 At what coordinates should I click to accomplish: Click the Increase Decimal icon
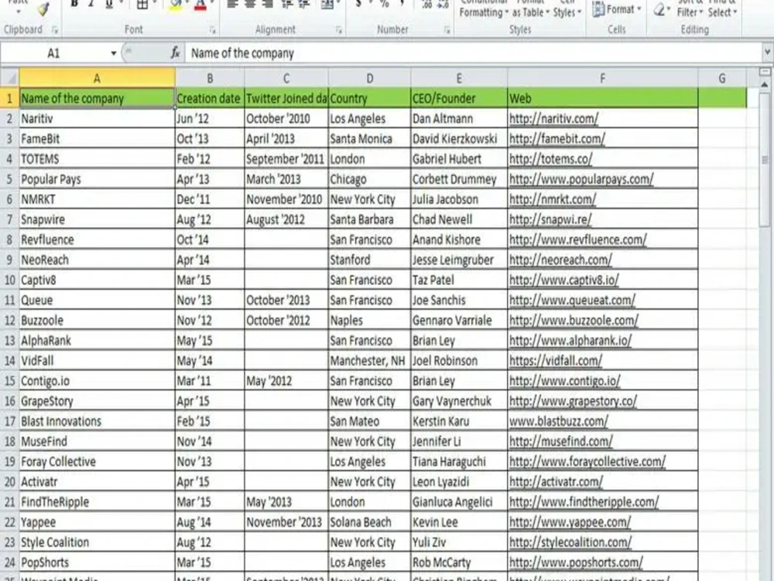(427, 5)
